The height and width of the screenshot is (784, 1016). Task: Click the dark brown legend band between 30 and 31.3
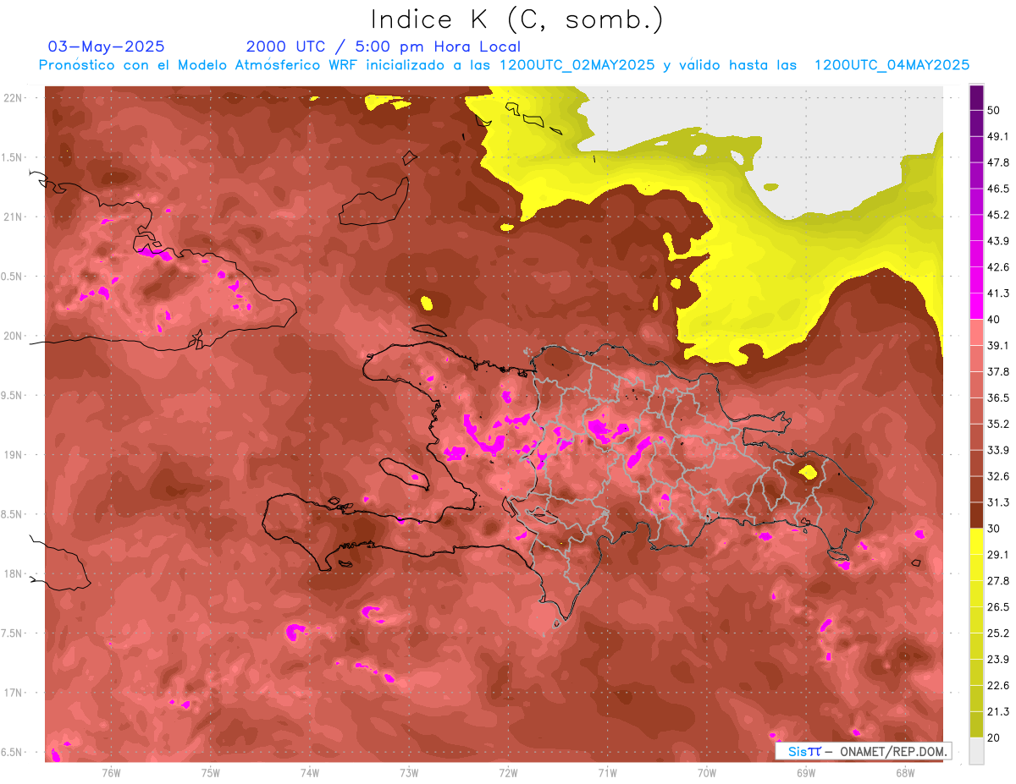976,515
